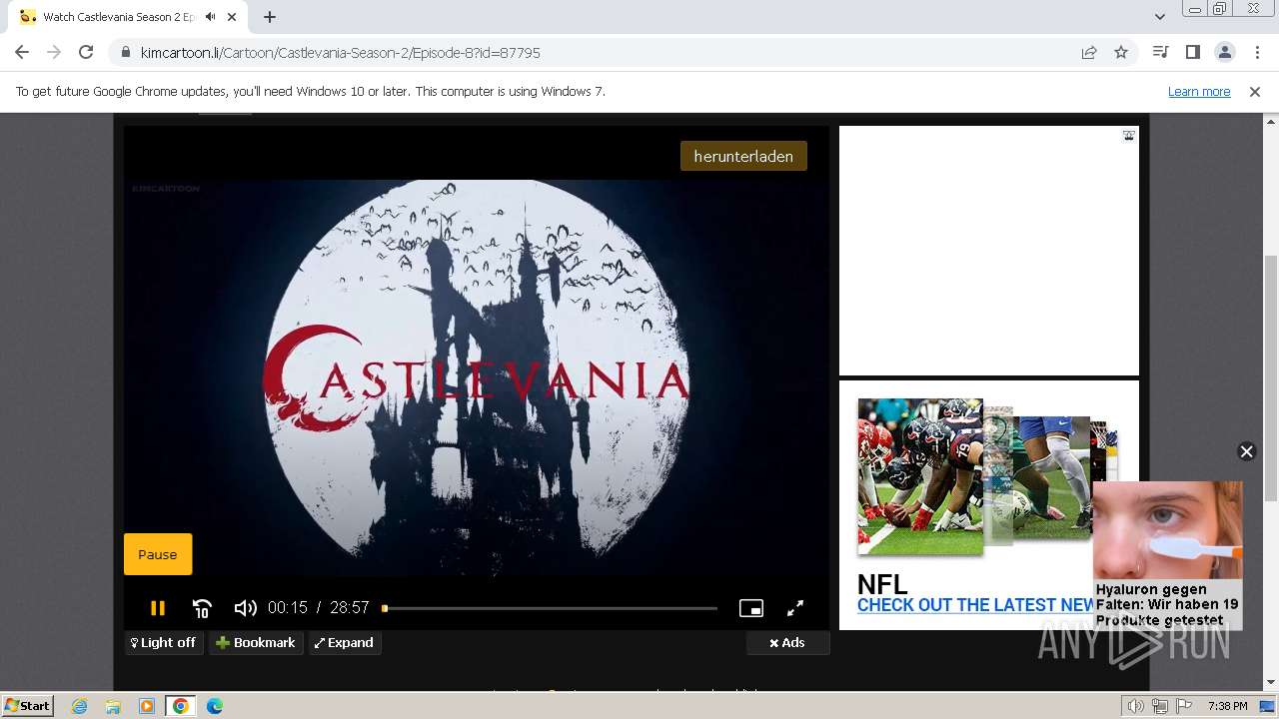Viewport: 1279px width, 719px height.
Task: Bookmark this episode
Action: pyautogui.click(x=256, y=643)
